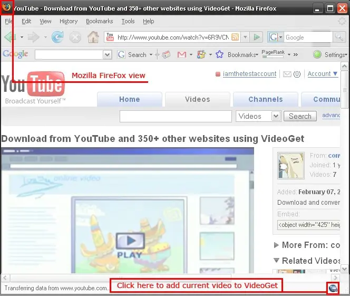Screen dimensions: 350x296
Task: Show more Google toolbar items chevron
Action: (296, 54)
